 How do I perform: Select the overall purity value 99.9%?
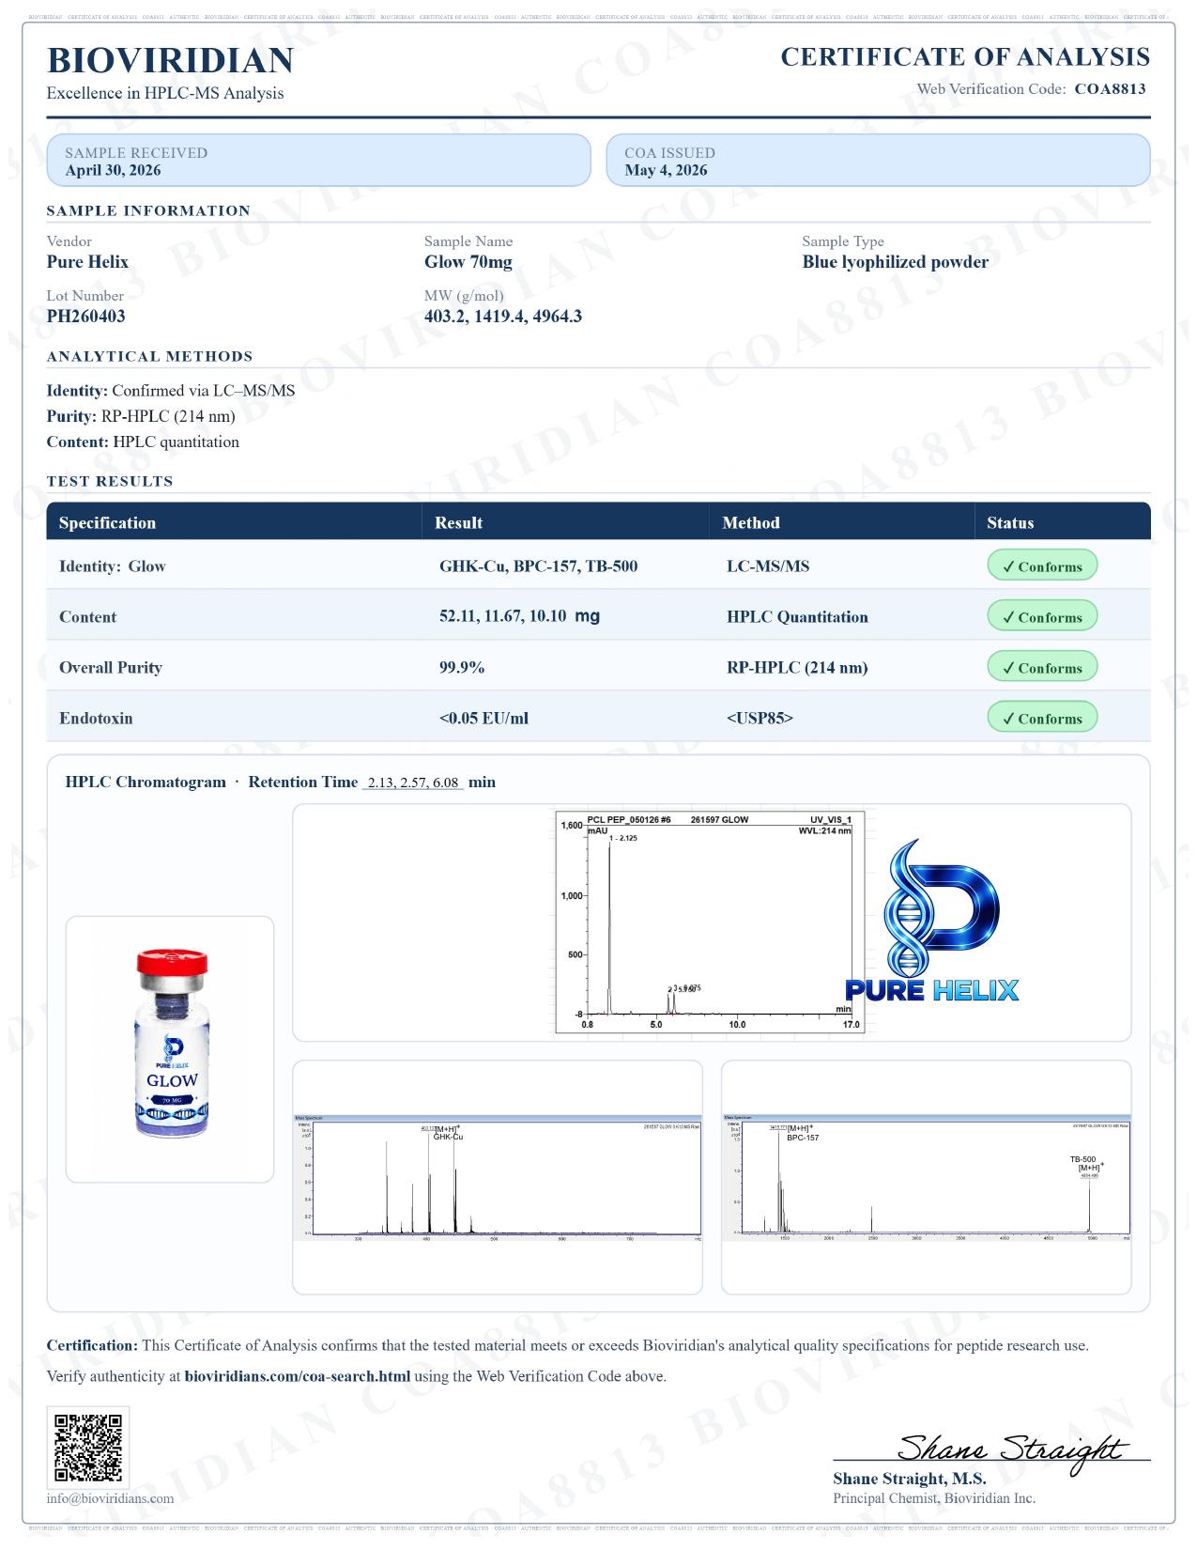(462, 667)
